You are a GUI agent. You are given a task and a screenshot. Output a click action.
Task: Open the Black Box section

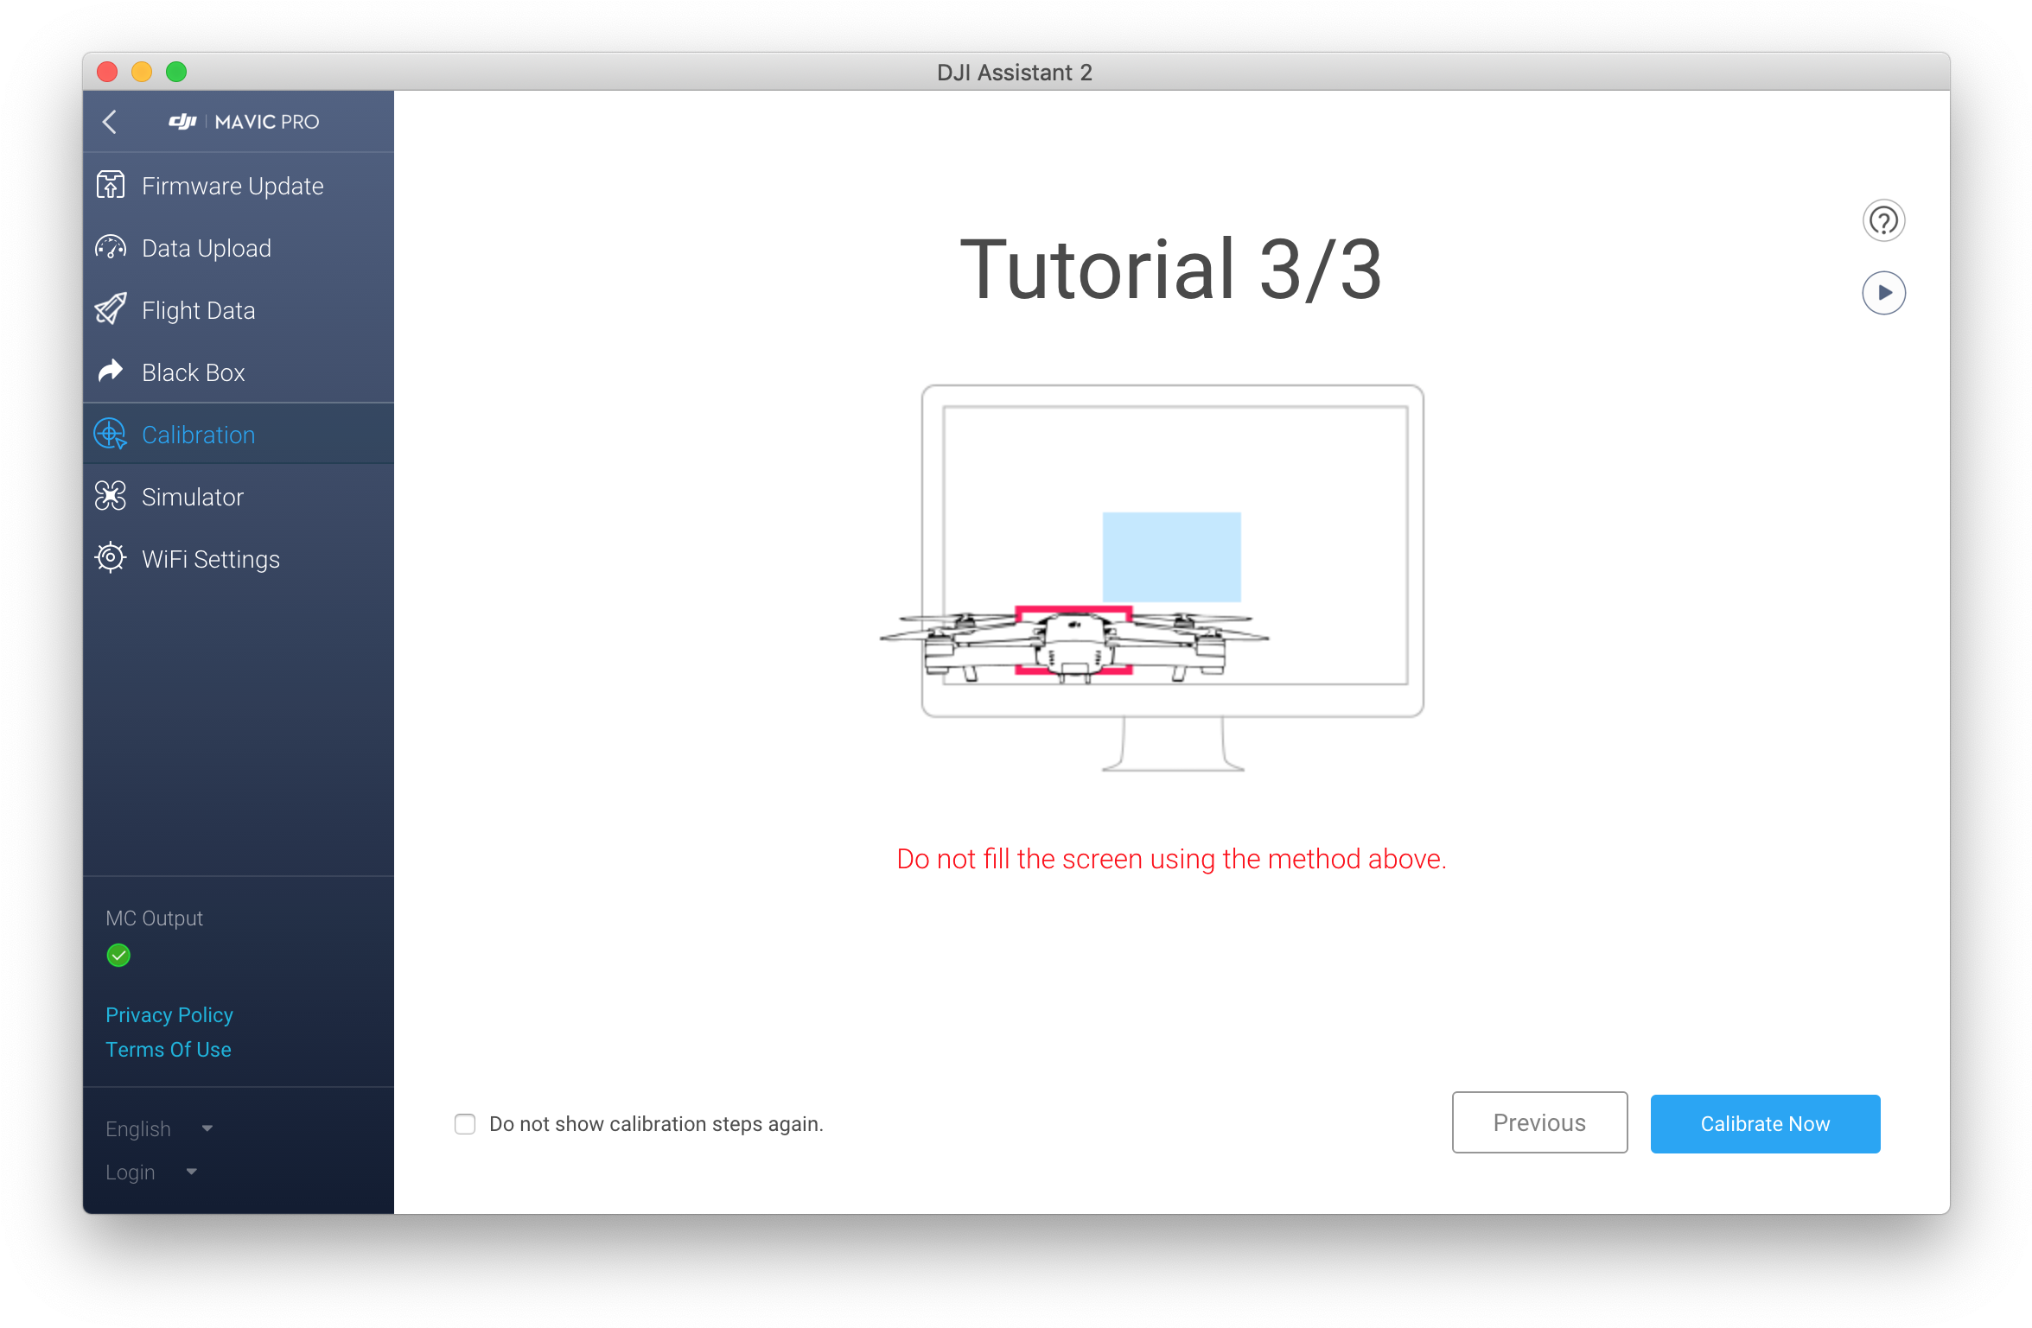click(x=239, y=372)
